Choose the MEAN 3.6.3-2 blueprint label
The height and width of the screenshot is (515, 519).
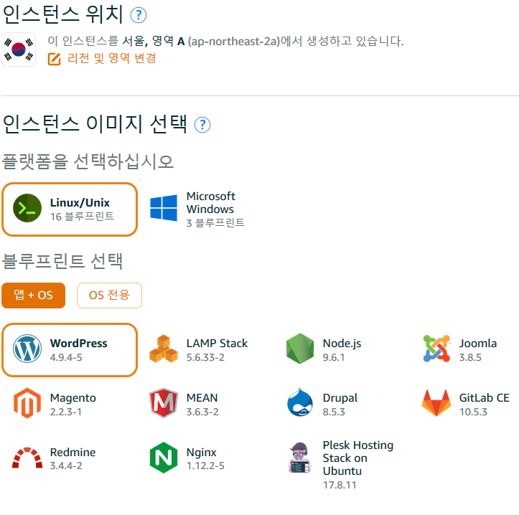202,405
